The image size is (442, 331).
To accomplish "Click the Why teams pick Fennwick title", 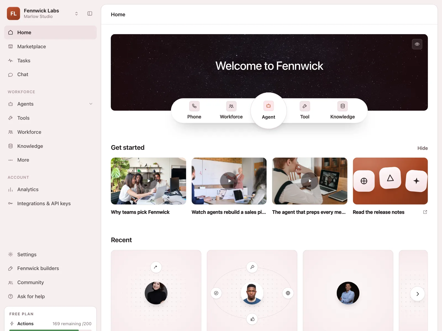I will 140,212.
